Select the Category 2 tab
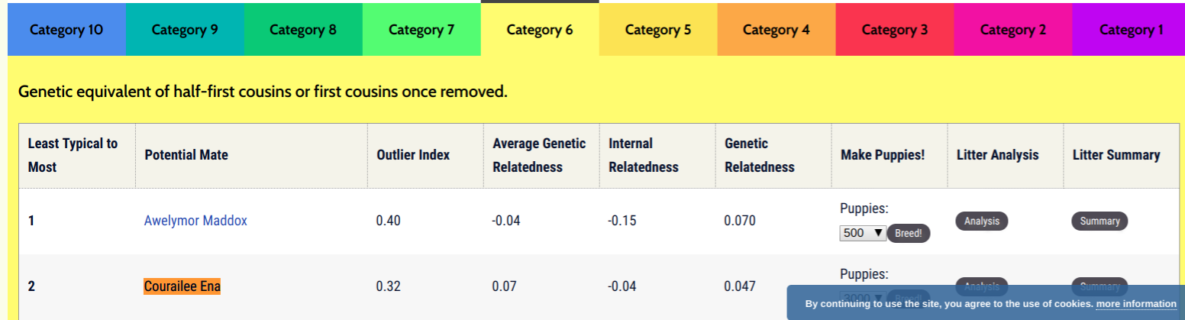Image resolution: width=1185 pixels, height=320 pixels. (x=1013, y=30)
